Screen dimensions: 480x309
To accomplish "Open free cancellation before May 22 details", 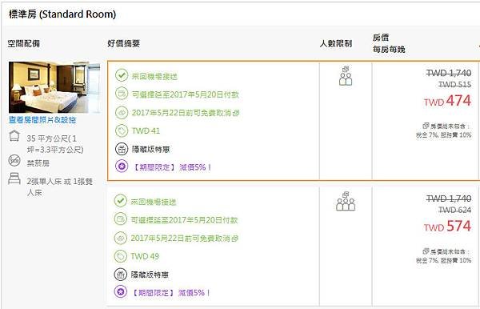I will pos(186,113).
